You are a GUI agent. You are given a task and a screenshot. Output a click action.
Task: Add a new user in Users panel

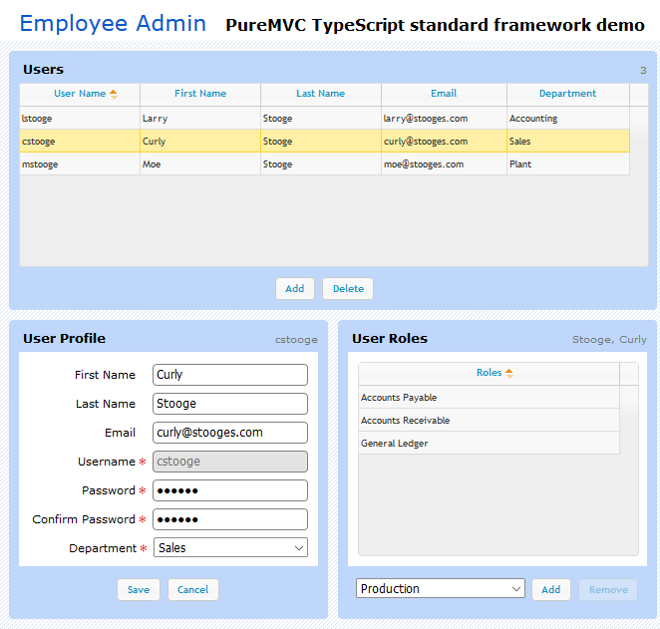click(295, 289)
